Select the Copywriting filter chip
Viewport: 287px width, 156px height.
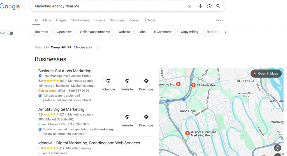[190, 32]
